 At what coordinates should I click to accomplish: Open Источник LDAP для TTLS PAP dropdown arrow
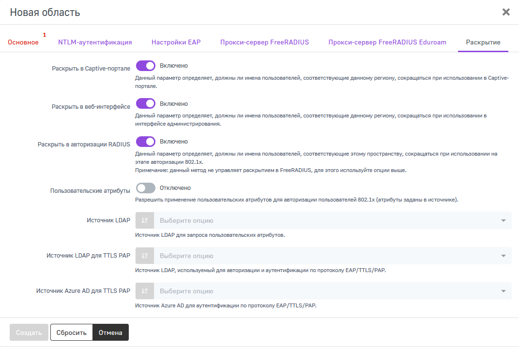[503, 256]
